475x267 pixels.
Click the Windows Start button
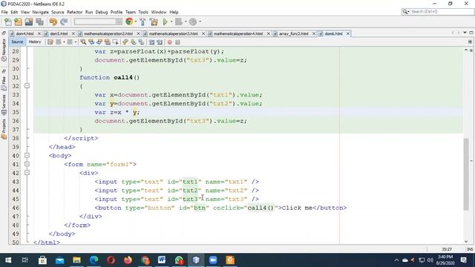[x=8, y=260]
